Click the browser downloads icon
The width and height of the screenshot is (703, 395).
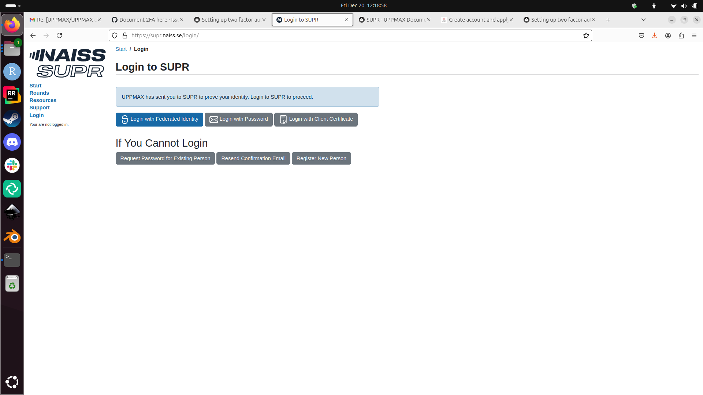click(x=655, y=35)
